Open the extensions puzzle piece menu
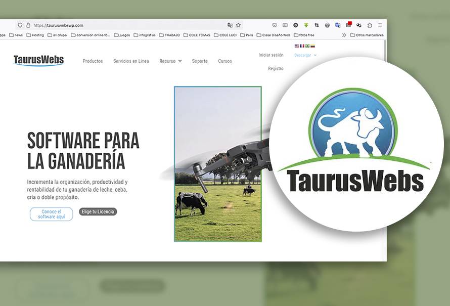 (370, 25)
